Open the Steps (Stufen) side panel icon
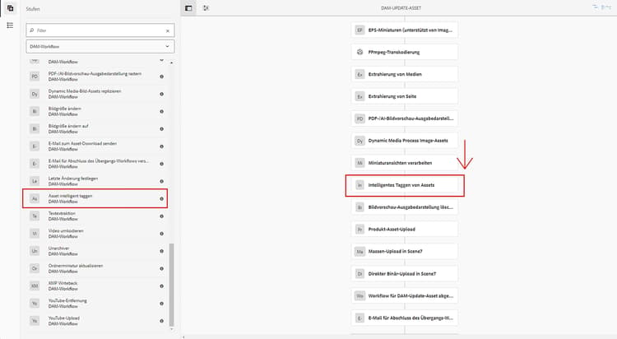The width and height of the screenshot is (617, 339). 10,8
